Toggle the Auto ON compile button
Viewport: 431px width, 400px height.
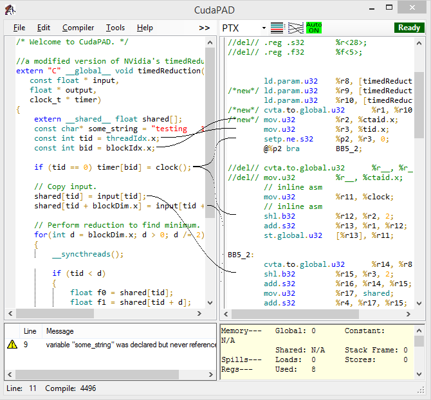(x=314, y=28)
